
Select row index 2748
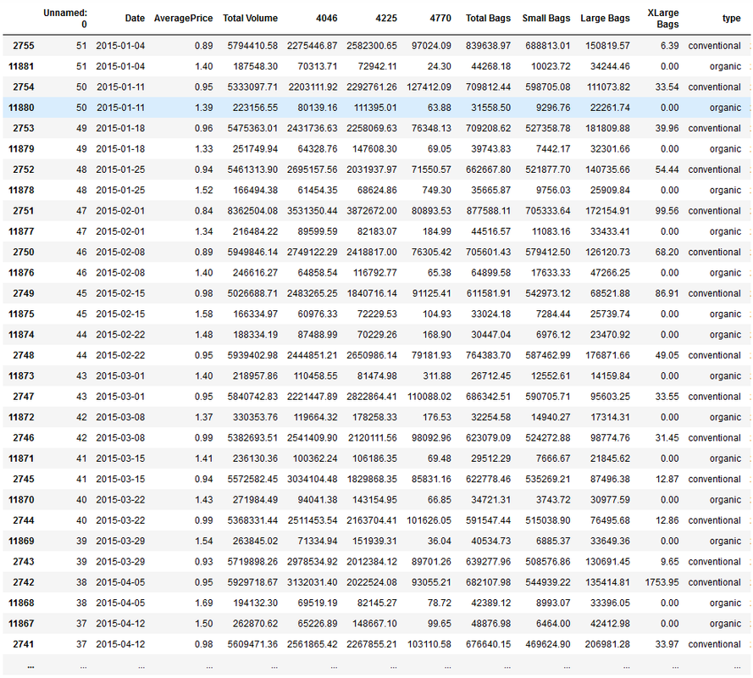coord(24,356)
